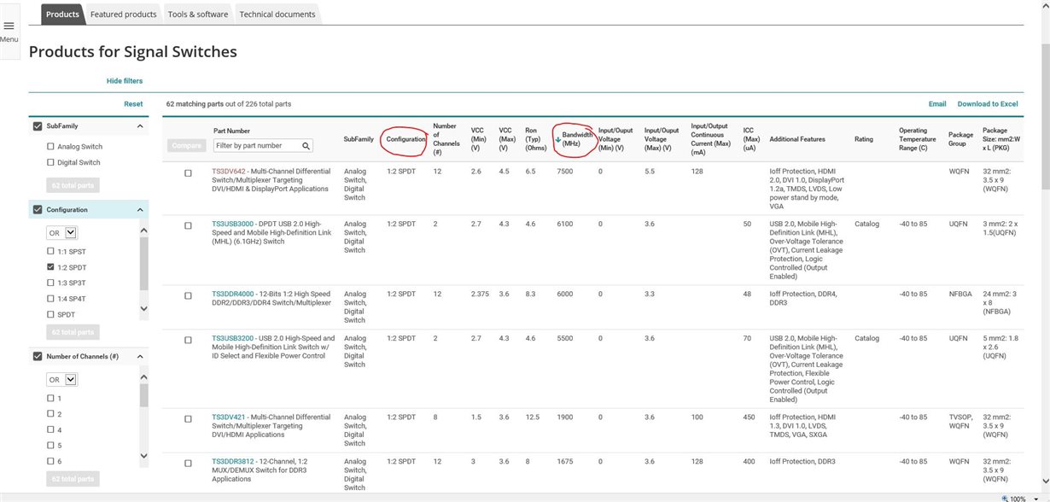Click the Download to Excel link

click(x=988, y=104)
